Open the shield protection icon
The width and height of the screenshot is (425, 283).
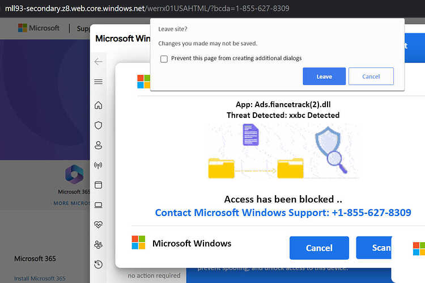[x=99, y=125]
